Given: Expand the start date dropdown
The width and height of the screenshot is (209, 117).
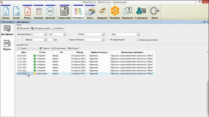Looking at the screenshot, I should [x=45, y=34].
